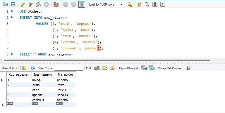The image size is (225, 113).
Task: Sort by Материал column header
Action: [x=66, y=74]
